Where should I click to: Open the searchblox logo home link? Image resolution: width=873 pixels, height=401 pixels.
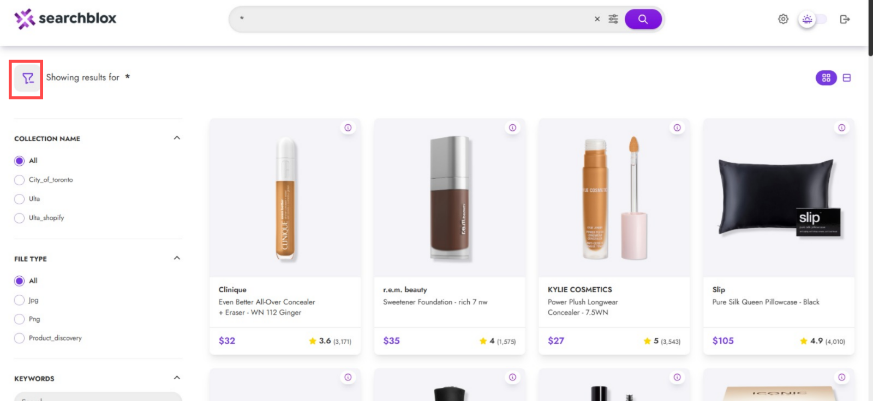pyautogui.click(x=65, y=19)
